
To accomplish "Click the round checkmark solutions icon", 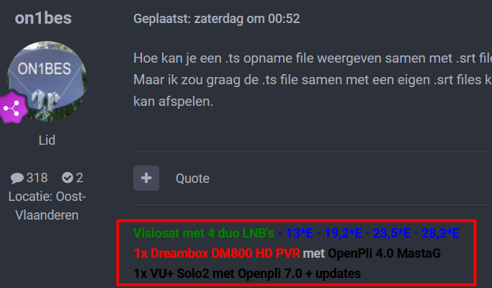I will (67, 178).
